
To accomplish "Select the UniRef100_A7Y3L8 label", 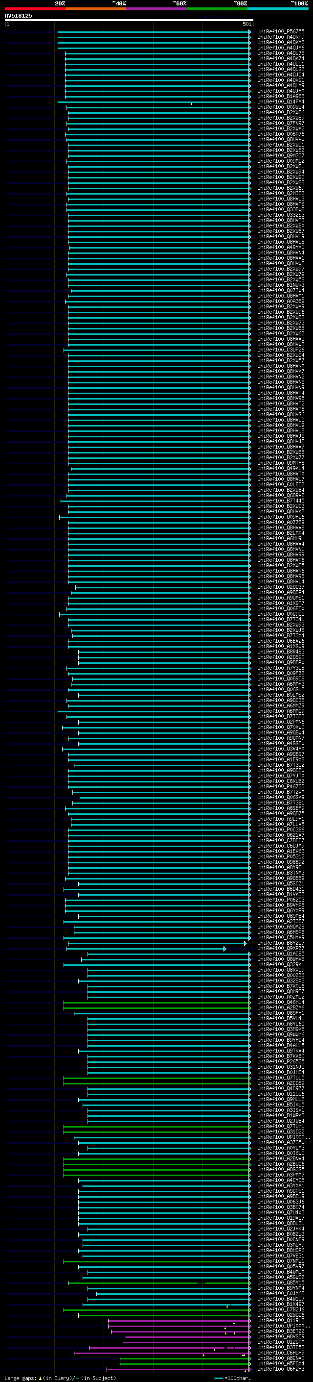I will tap(281, 668).
